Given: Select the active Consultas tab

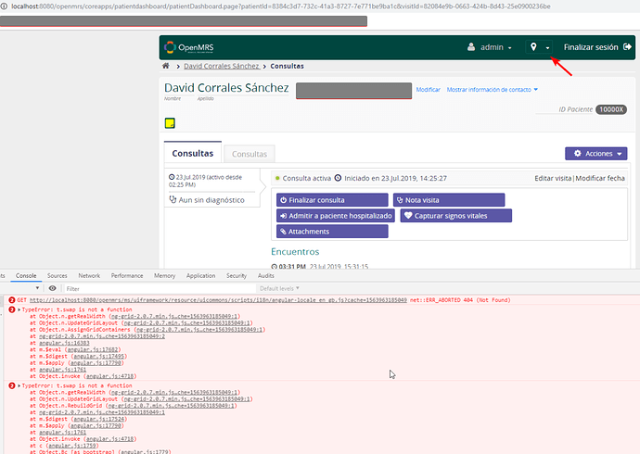Looking at the screenshot, I should point(193,153).
